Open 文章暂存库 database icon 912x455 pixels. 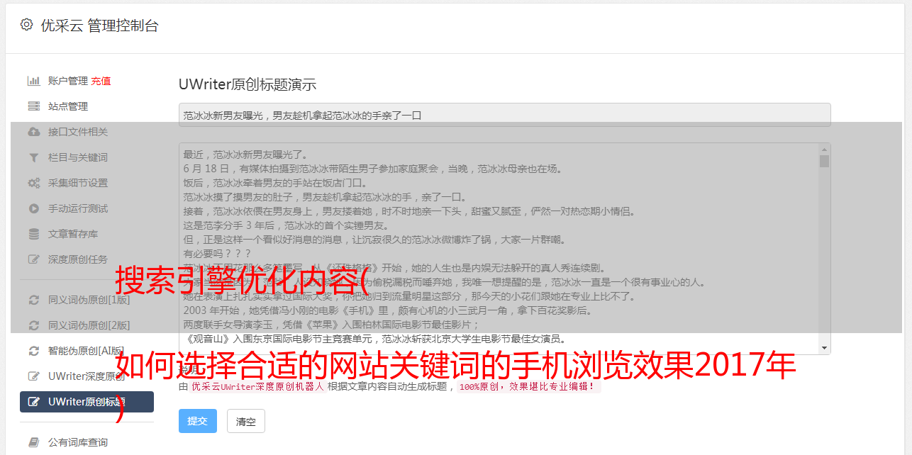[x=33, y=234]
